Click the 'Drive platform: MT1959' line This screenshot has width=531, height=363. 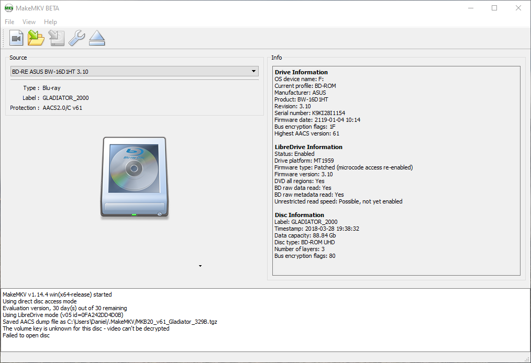click(x=304, y=161)
